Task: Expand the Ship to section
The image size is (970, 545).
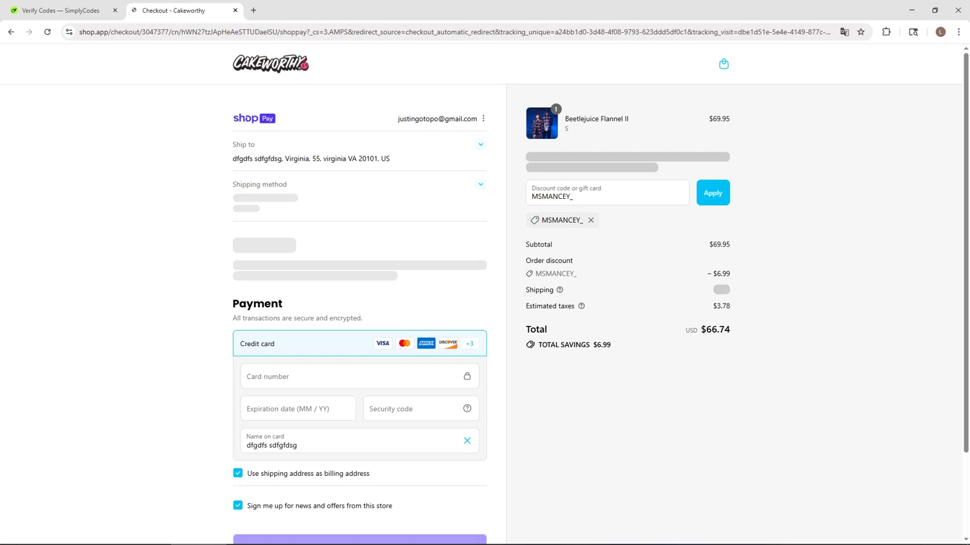Action: click(480, 145)
